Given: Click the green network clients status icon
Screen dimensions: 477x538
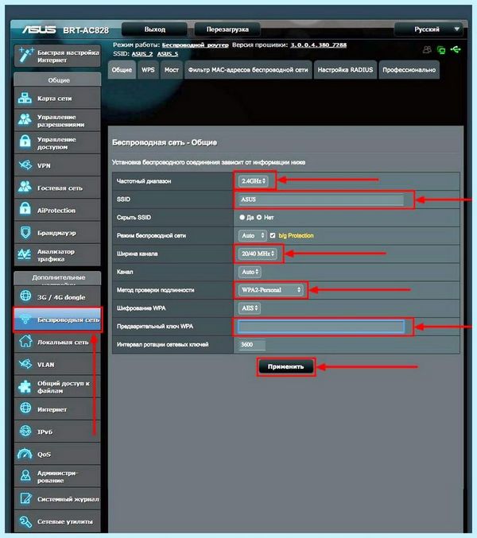Looking at the screenshot, I should tap(441, 50).
